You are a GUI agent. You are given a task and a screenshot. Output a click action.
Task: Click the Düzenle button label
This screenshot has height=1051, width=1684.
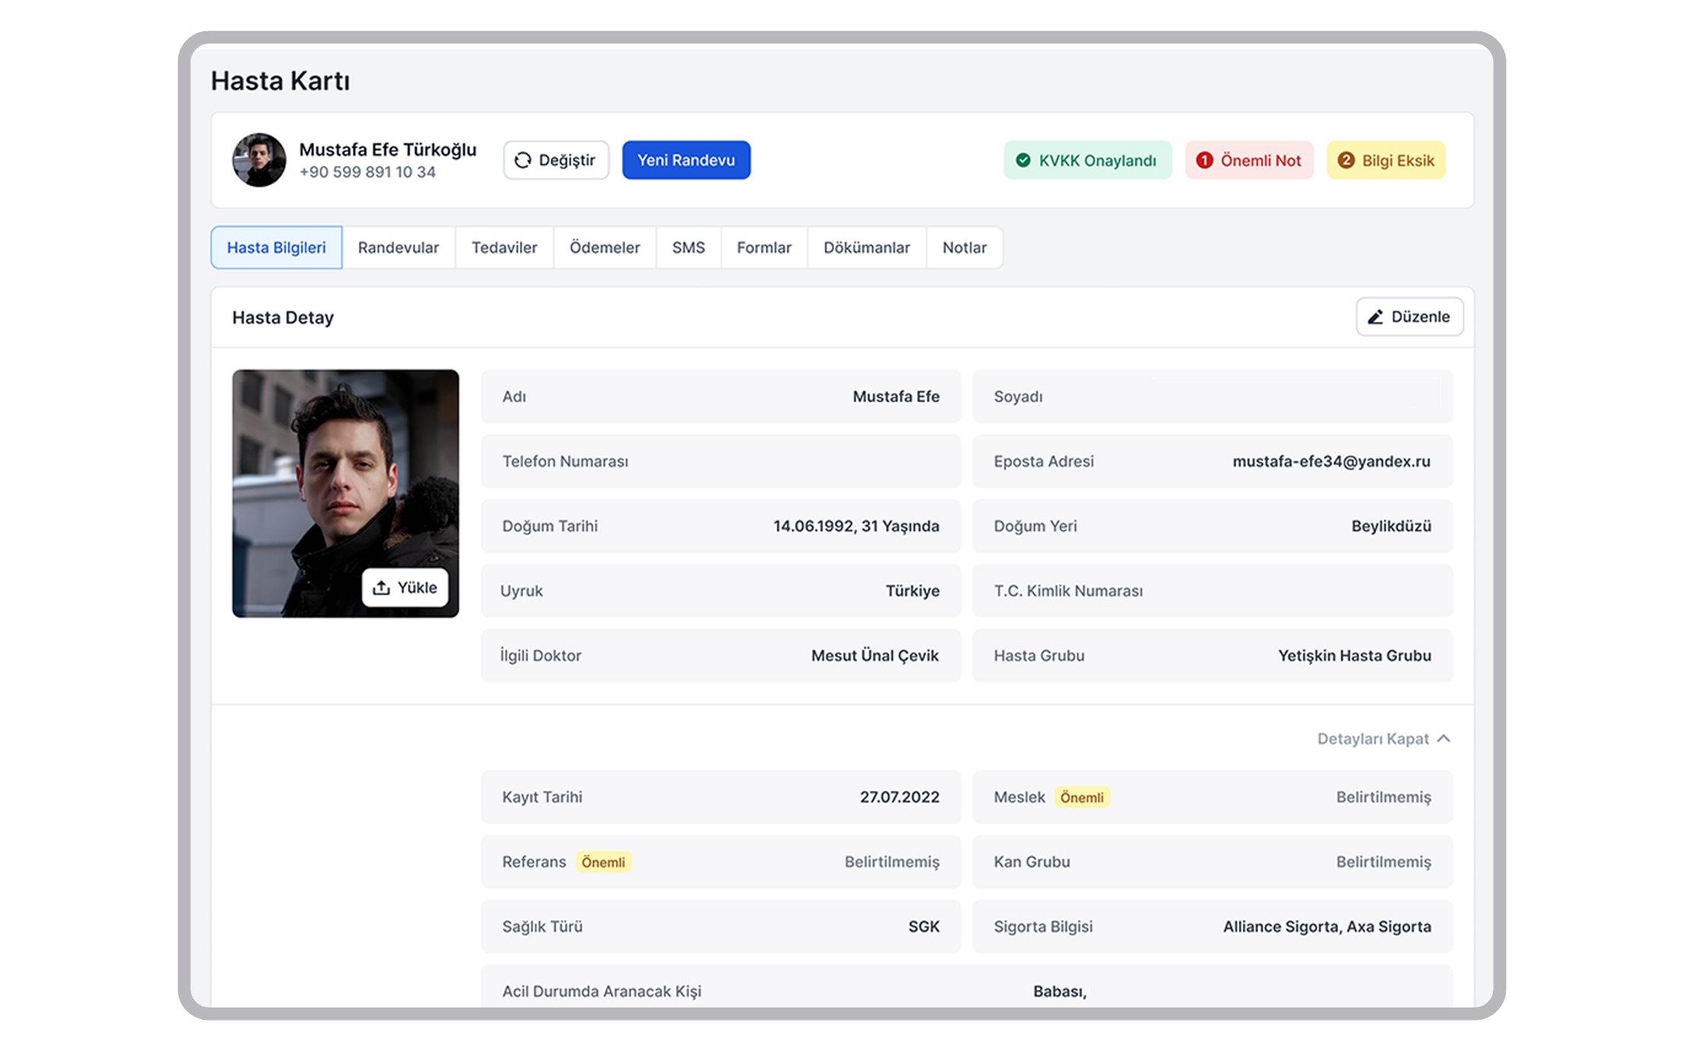(x=1420, y=317)
